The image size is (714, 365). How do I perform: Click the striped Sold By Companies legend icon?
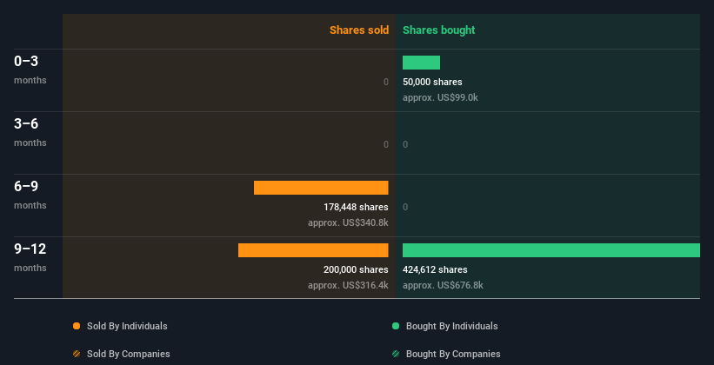(77, 354)
